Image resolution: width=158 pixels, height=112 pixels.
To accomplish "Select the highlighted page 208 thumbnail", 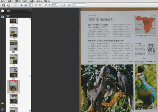I will point(13,86).
